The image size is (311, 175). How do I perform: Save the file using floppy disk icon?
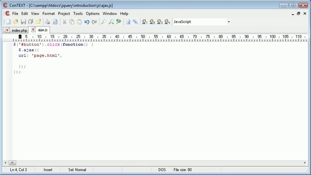pyautogui.click(x=23, y=22)
